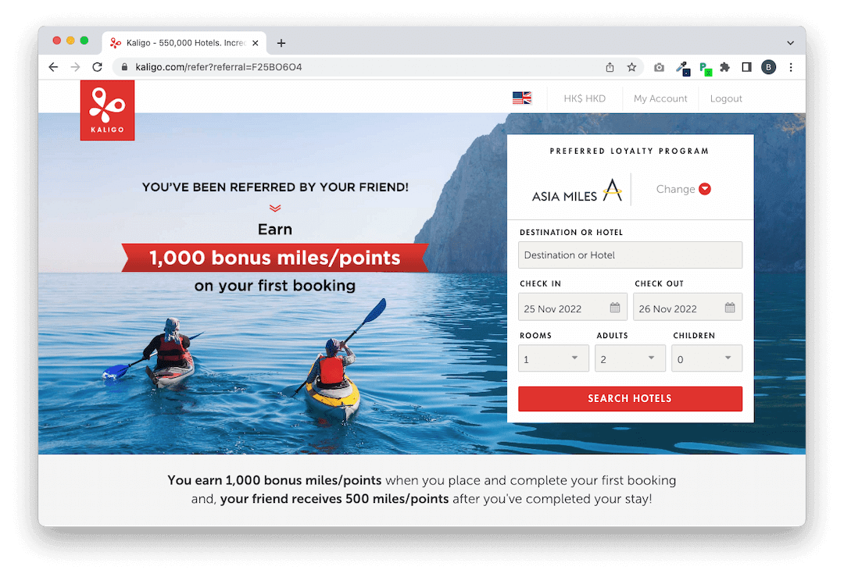The width and height of the screenshot is (844, 577).
Task: Focus the Destination or Hotel field
Action: 630,255
